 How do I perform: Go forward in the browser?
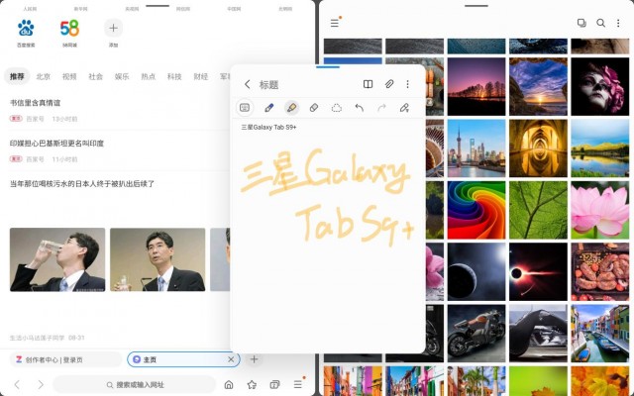(41, 384)
